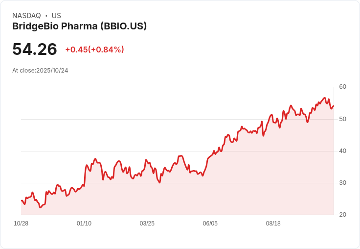Click the 30 y-axis price label
Viewport: 360px width, 249px height.
(x=342, y=183)
